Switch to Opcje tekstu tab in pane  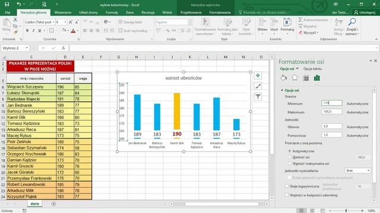pyautogui.click(x=312, y=69)
